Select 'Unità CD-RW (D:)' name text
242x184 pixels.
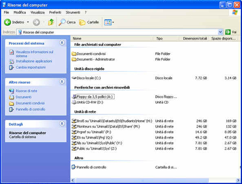click(90, 102)
